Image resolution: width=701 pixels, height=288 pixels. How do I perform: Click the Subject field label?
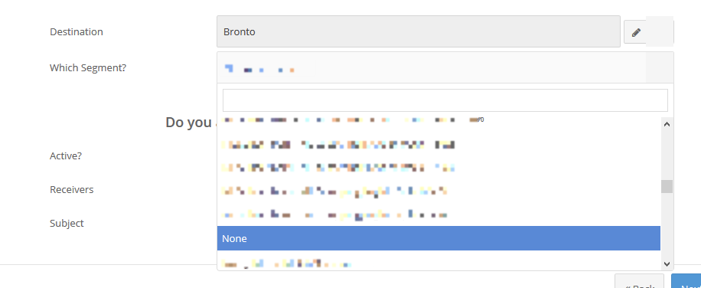[67, 223]
